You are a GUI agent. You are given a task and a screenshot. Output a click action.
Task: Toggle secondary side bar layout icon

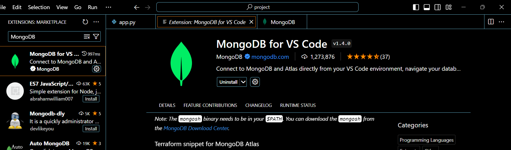[438, 7]
